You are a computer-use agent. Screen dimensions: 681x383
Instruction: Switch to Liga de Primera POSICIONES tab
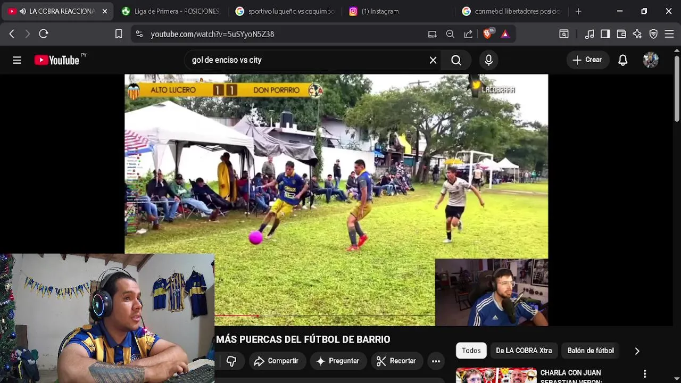(170, 11)
